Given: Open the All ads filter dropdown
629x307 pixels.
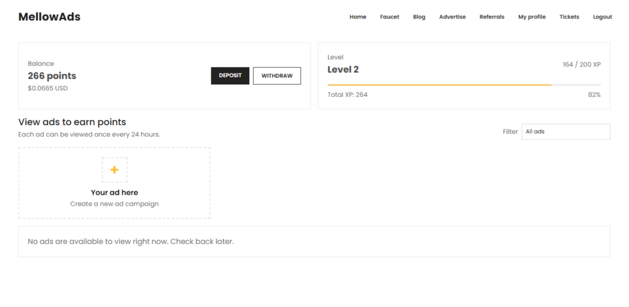Looking at the screenshot, I should pos(565,131).
